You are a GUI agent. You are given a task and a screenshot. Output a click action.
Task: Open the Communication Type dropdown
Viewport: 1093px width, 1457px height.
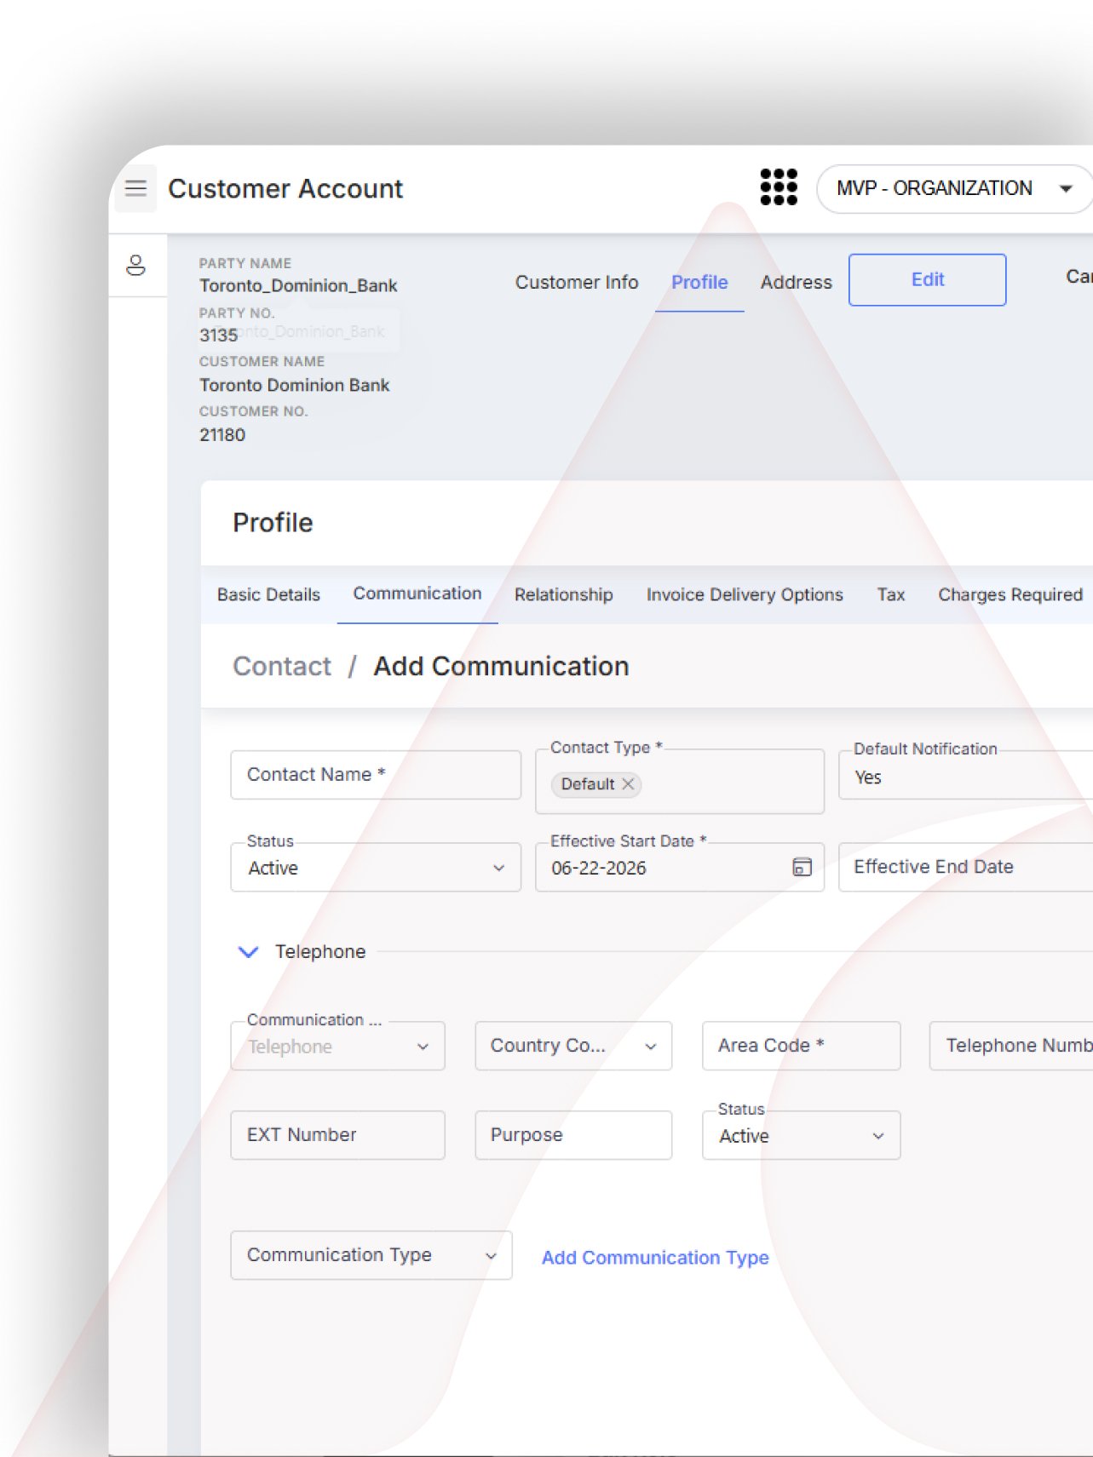(x=371, y=1255)
